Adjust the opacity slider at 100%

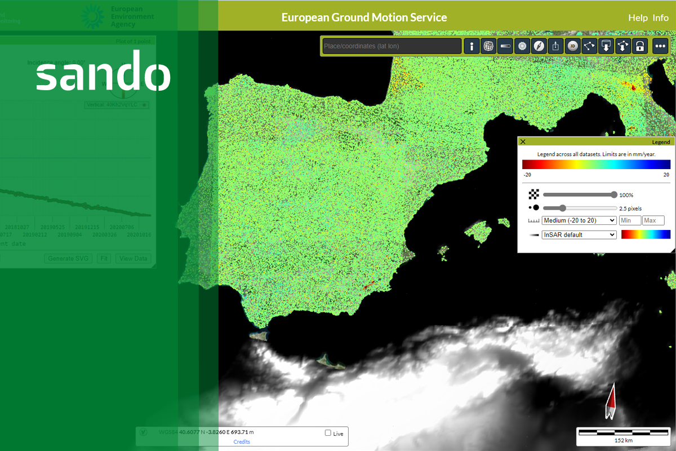pos(579,194)
